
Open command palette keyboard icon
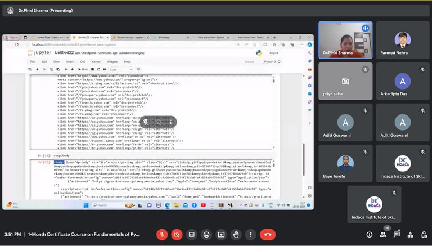coord(138,69)
